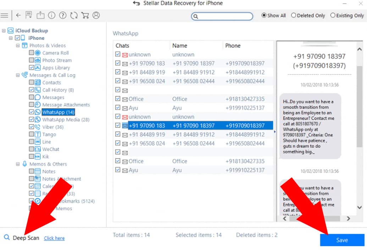
Task: Click the share/export icon in toolbar
Action: (40, 16)
